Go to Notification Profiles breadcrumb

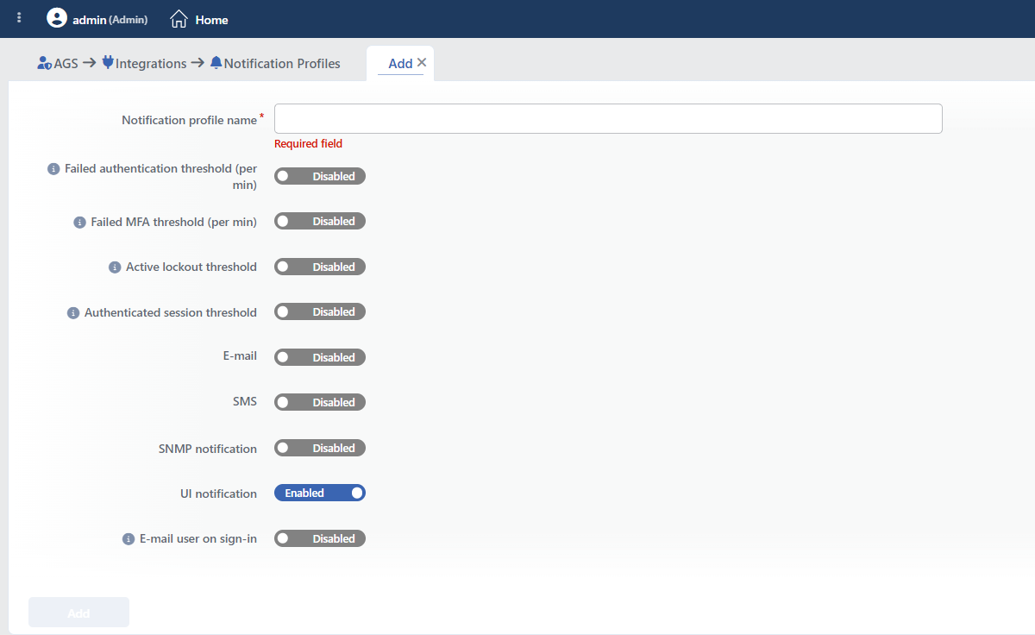coord(282,63)
